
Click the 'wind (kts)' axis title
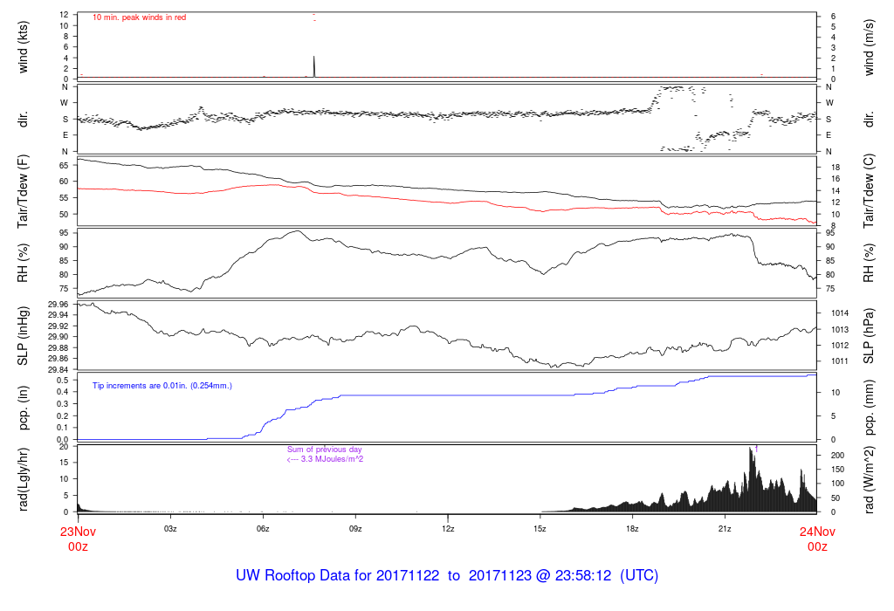pos(23,47)
